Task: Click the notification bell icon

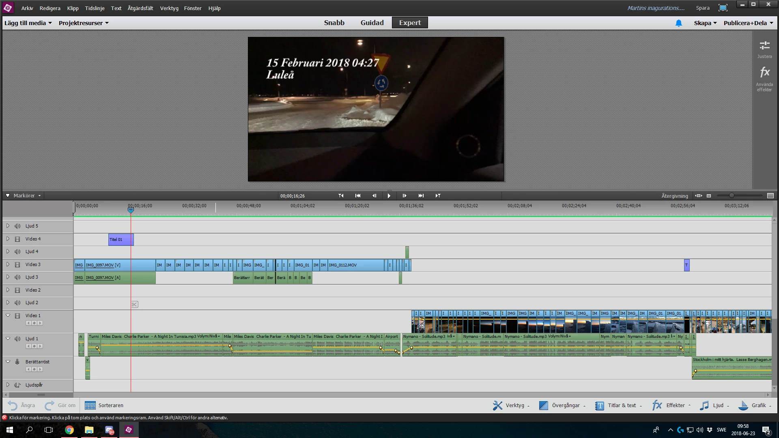Action: point(679,23)
